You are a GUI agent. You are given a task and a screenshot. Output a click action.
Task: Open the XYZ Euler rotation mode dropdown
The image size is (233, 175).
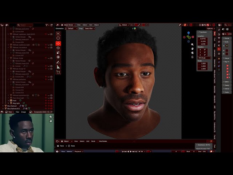[204, 58]
